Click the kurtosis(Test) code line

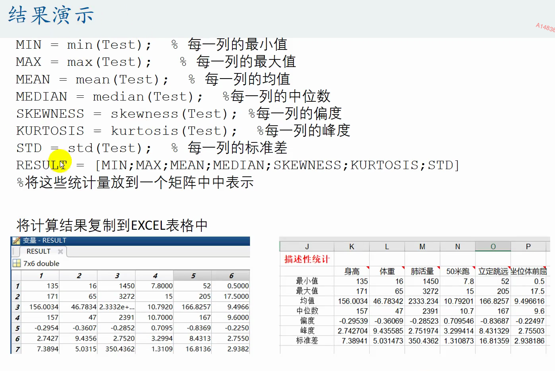click(183, 131)
